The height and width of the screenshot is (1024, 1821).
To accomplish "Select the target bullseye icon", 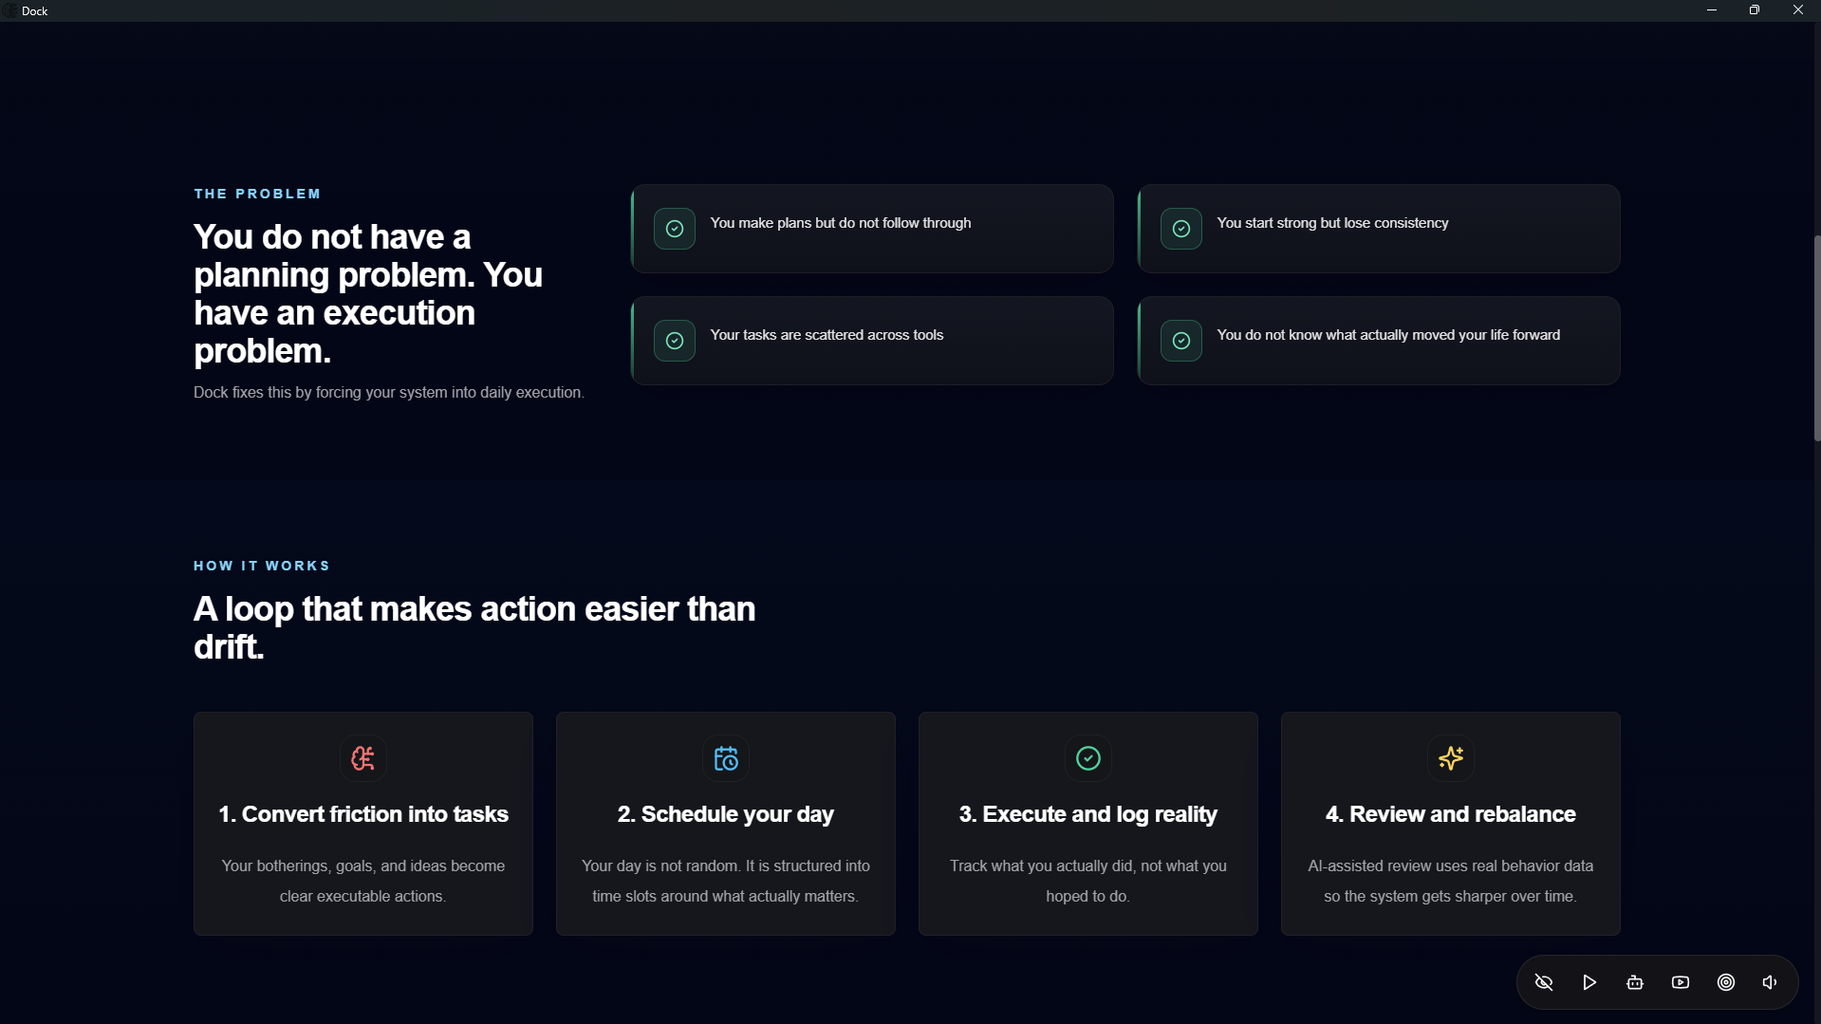I will coord(1726,982).
